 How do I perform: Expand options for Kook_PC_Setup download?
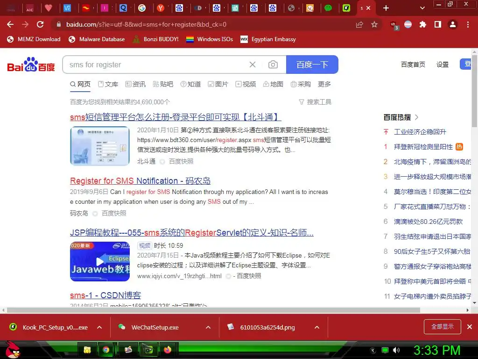click(x=99, y=327)
